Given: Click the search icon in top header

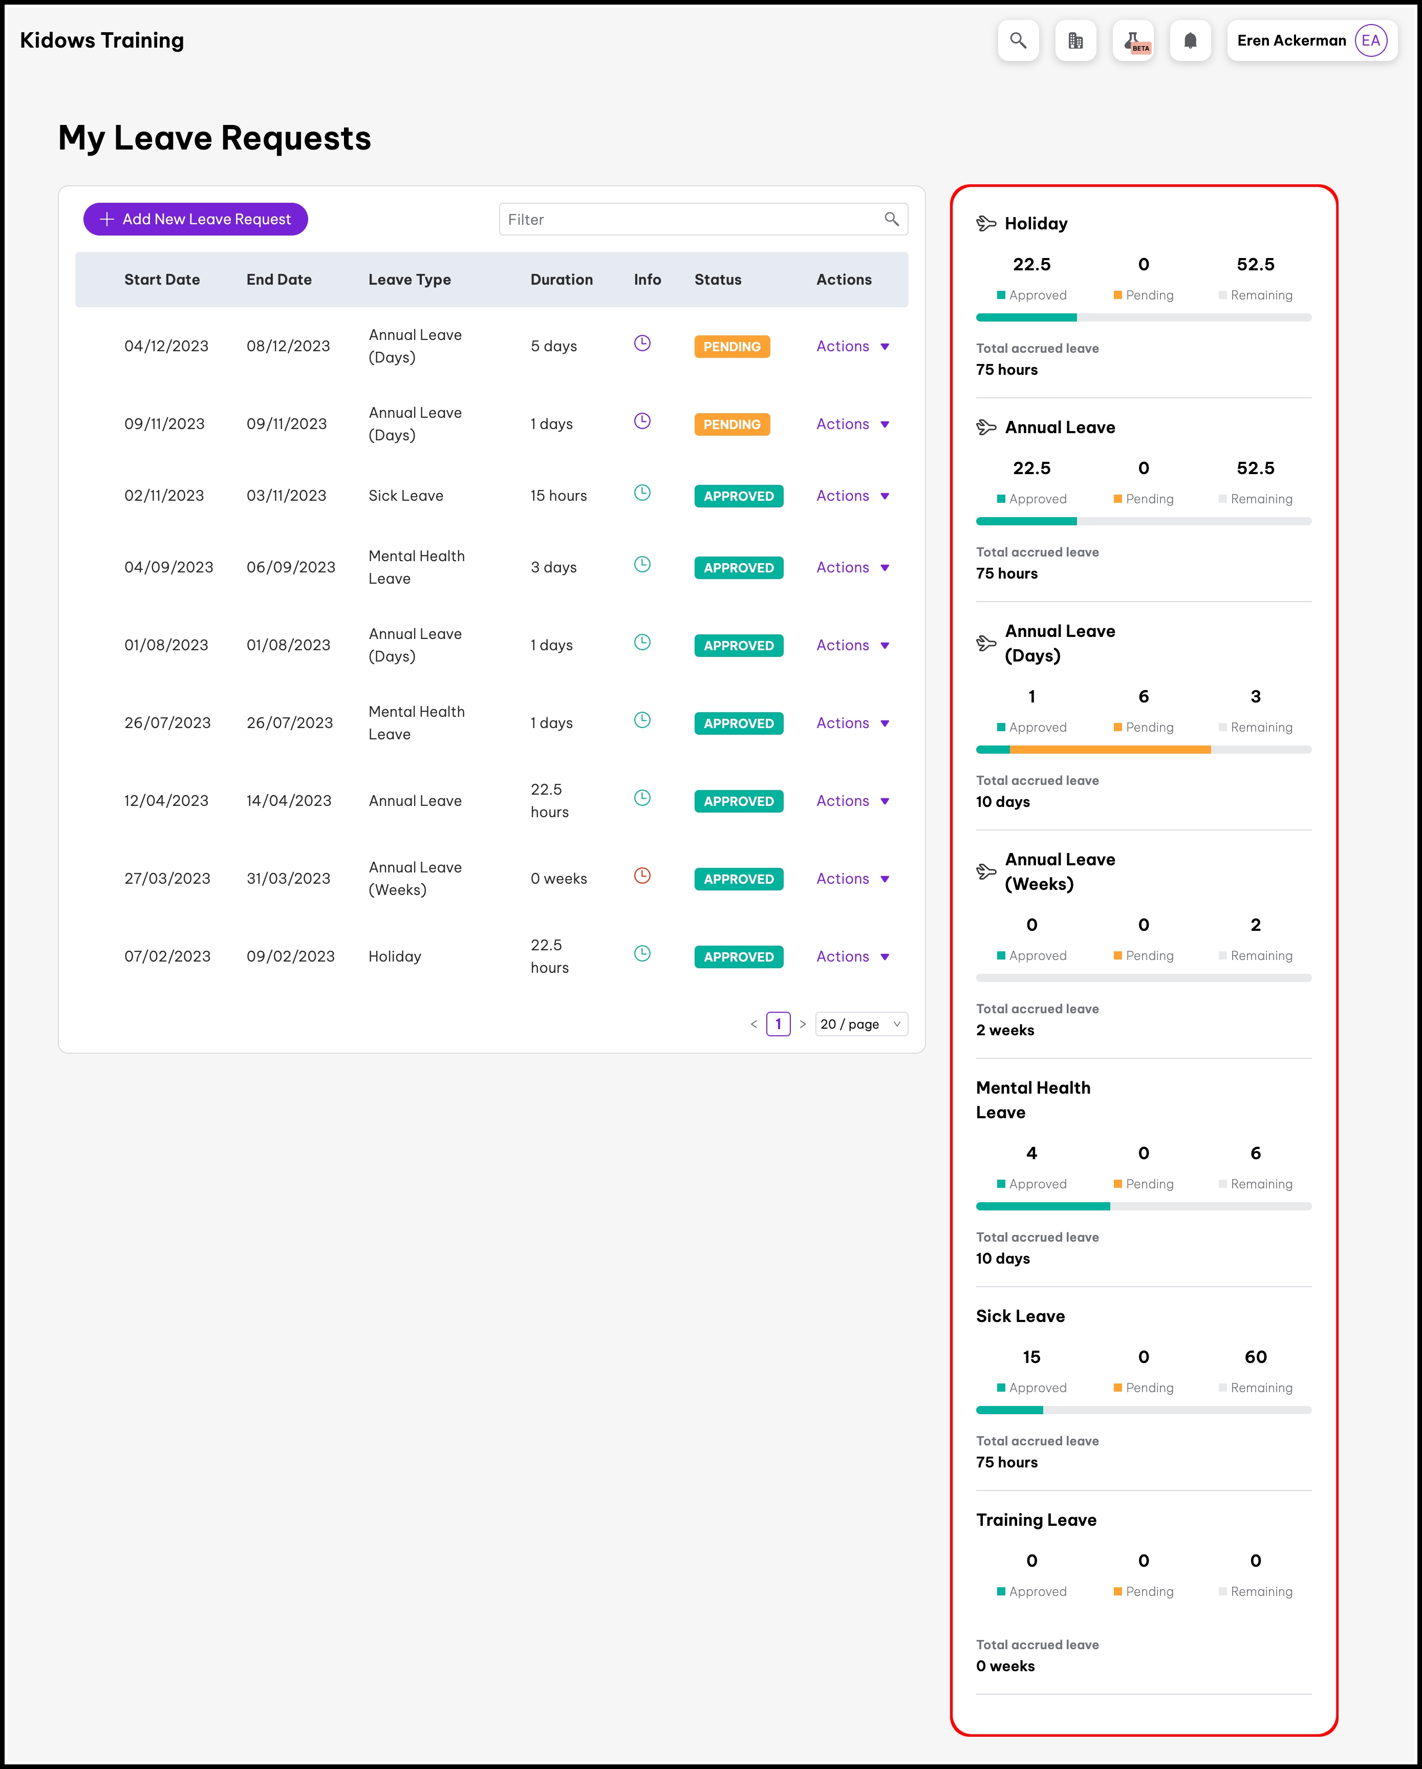Looking at the screenshot, I should pyautogui.click(x=1018, y=40).
